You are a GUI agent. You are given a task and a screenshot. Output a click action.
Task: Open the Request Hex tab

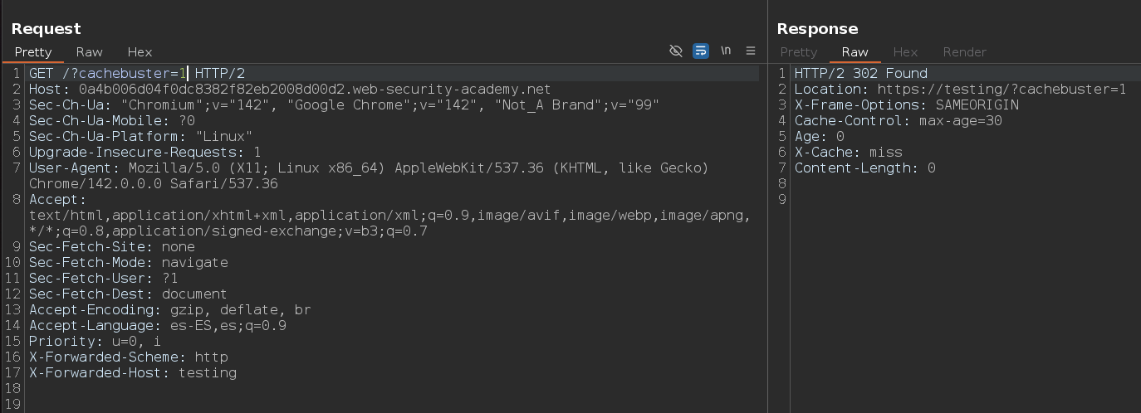pyautogui.click(x=140, y=51)
